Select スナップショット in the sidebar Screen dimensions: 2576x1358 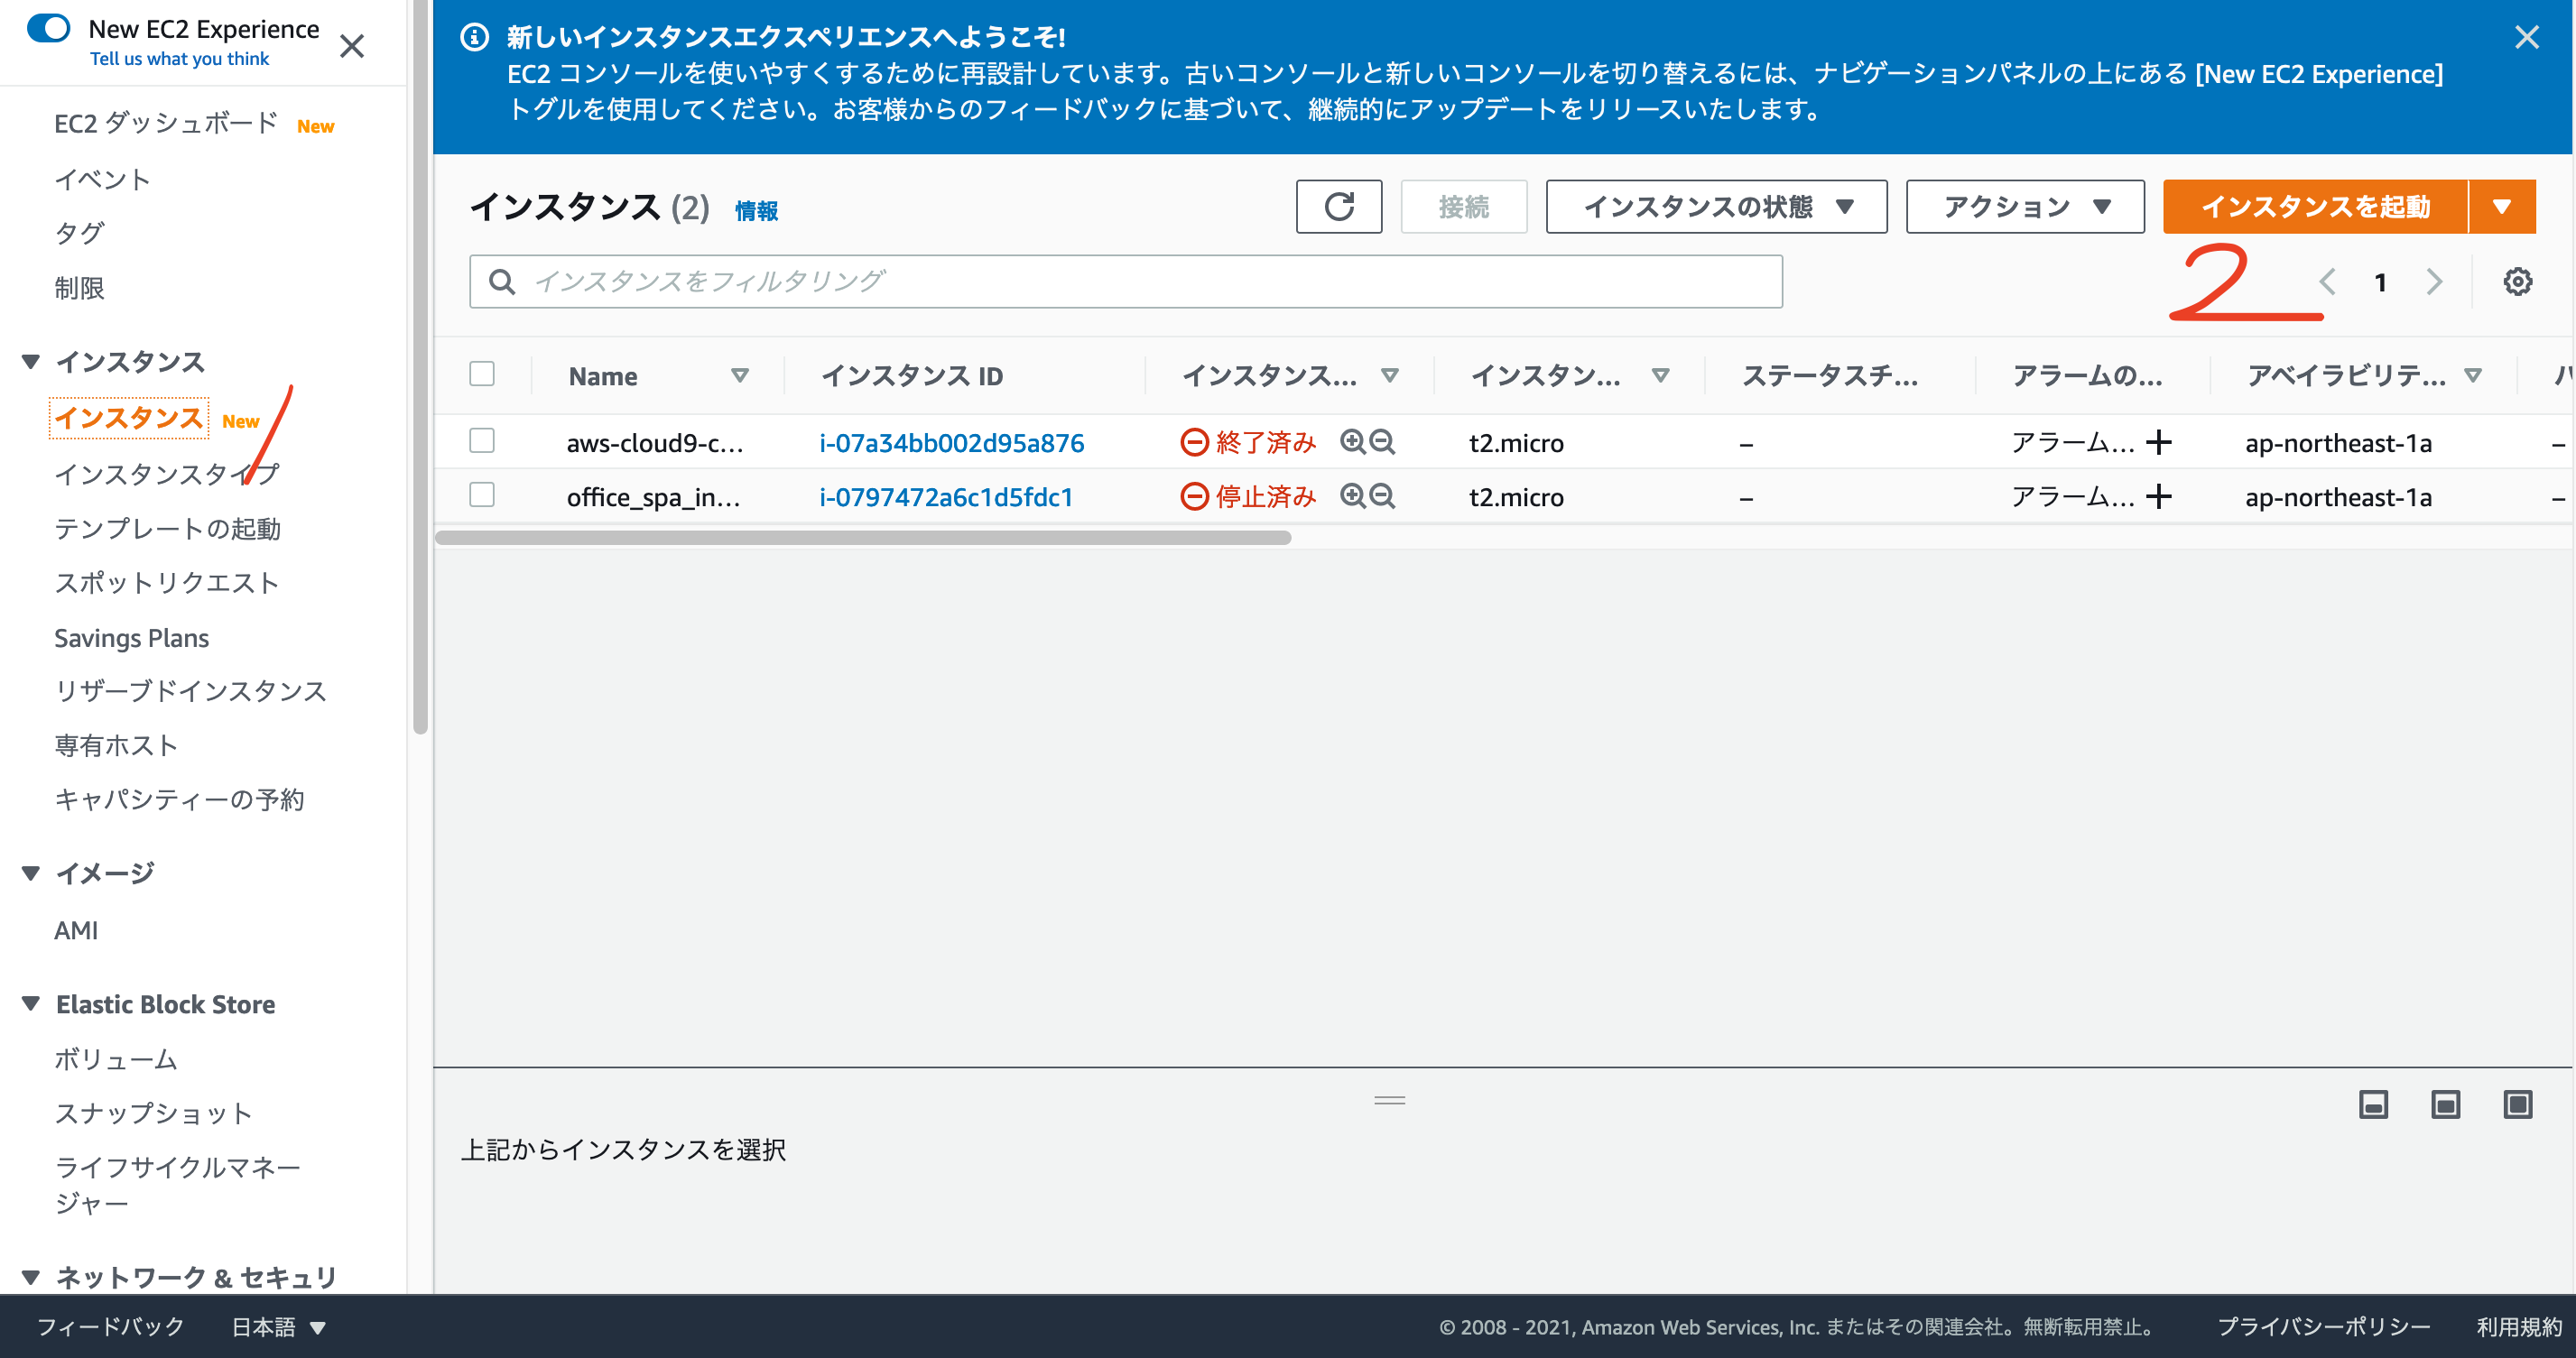click(x=154, y=1113)
